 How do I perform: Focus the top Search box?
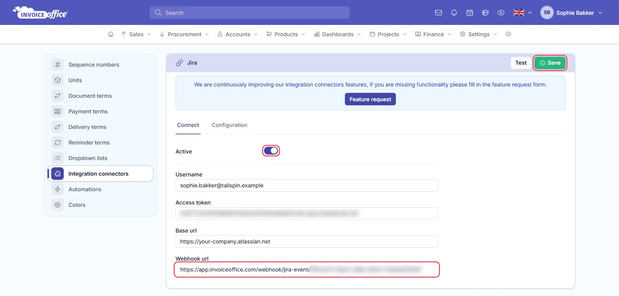pos(250,12)
